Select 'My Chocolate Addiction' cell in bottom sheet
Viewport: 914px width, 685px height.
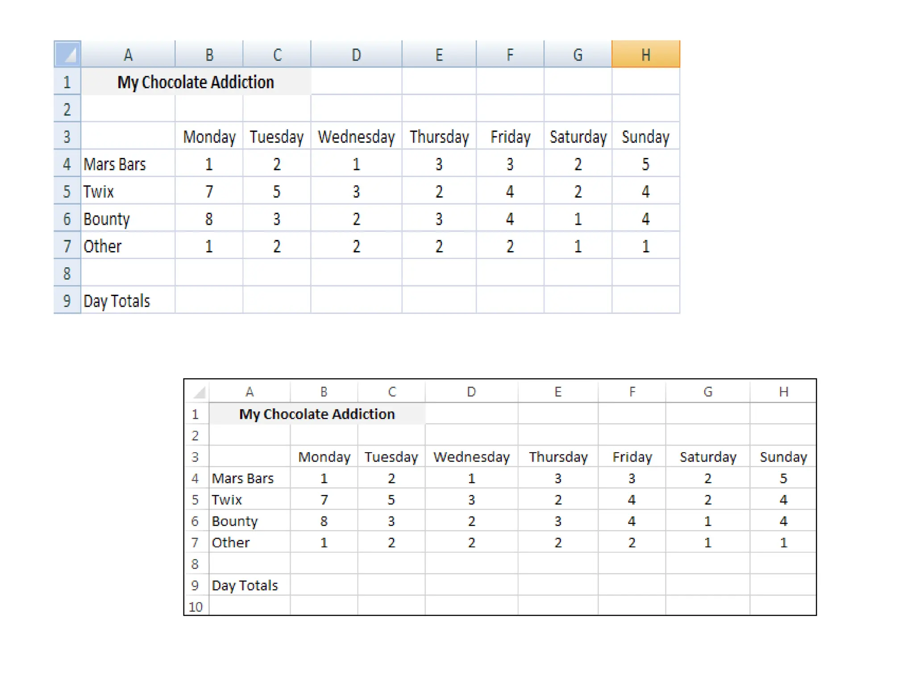pos(317,414)
